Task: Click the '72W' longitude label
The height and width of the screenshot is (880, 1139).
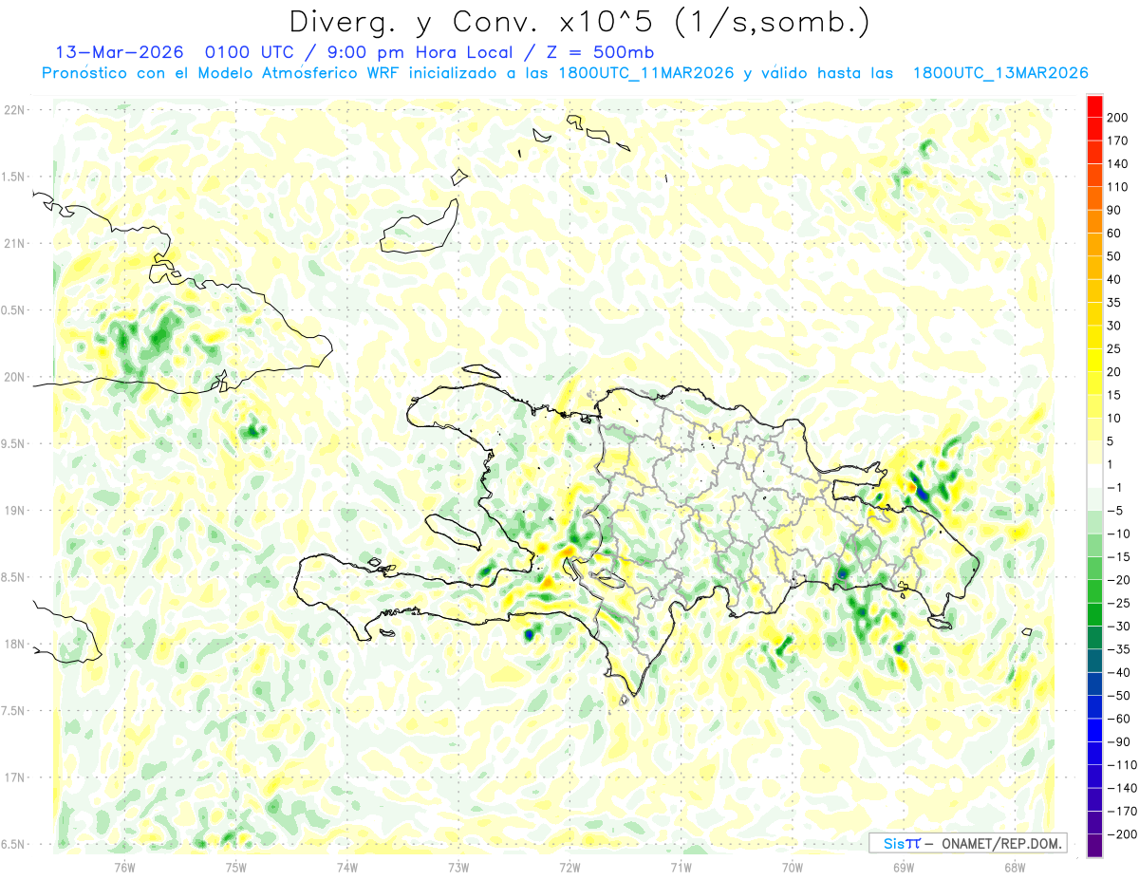Action: click(x=569, y=869)
